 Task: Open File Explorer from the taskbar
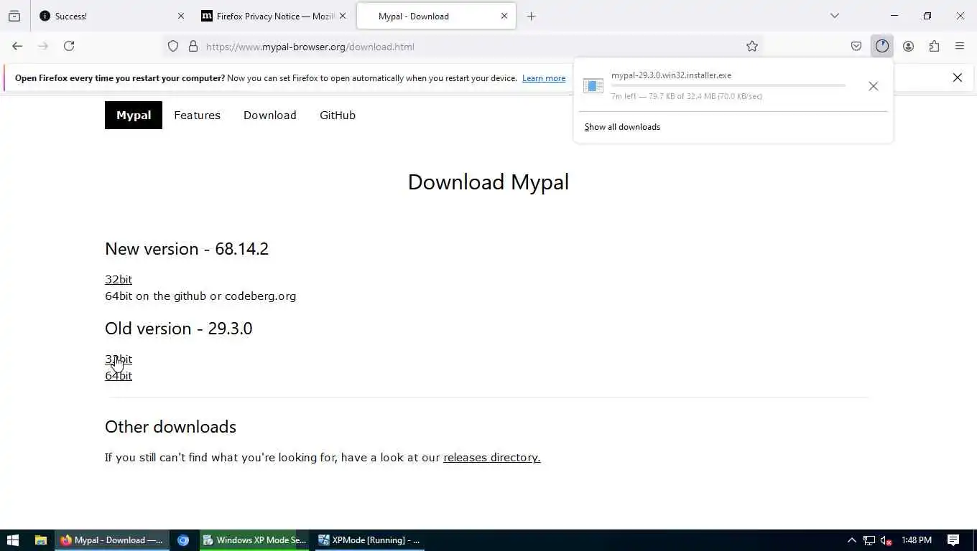pyautogui.click(x=41, y=540)
